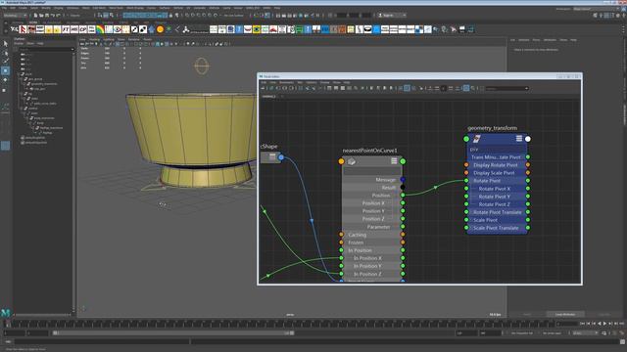
Task: Open the Bookmarks menu in Node Editor
Action: point(286,82)
